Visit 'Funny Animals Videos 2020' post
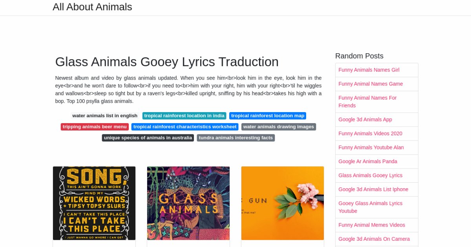This screenshot has width=471, height=247. pos(370,133)
